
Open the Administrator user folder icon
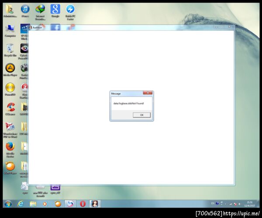point(10,11)
